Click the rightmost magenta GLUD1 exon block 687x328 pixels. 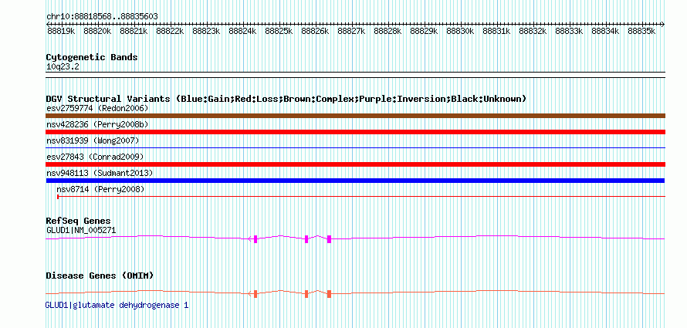[329, 238]
